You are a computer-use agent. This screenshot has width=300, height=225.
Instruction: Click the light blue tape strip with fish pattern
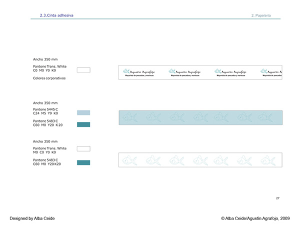(x=200, y=117)
